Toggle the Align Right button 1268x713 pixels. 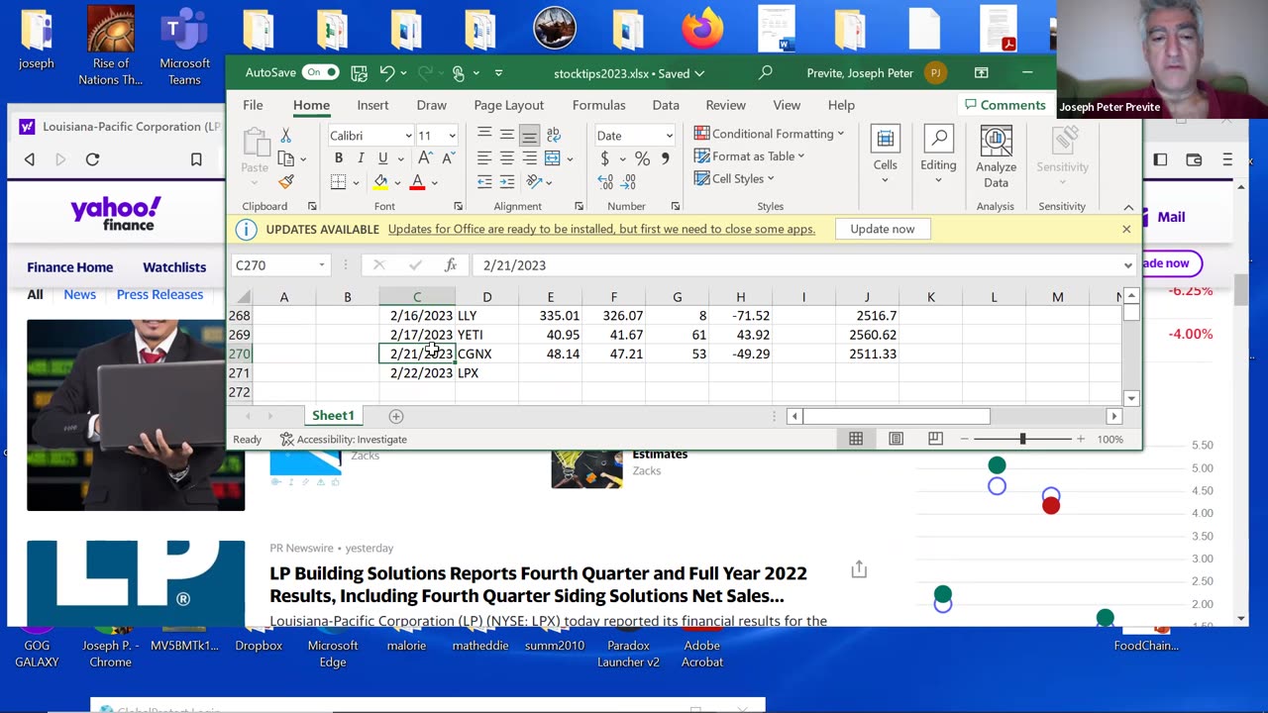pyautogui.click(x=529, y=158)
